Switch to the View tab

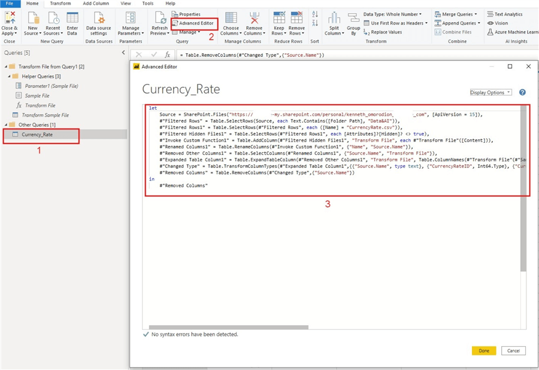126,4
